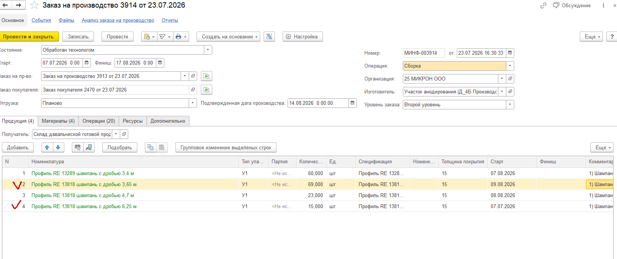Open the Организация 25 МИКРОН ООО card
The height and width of the screenshot is (259, 617).
[x=510, y=79]
